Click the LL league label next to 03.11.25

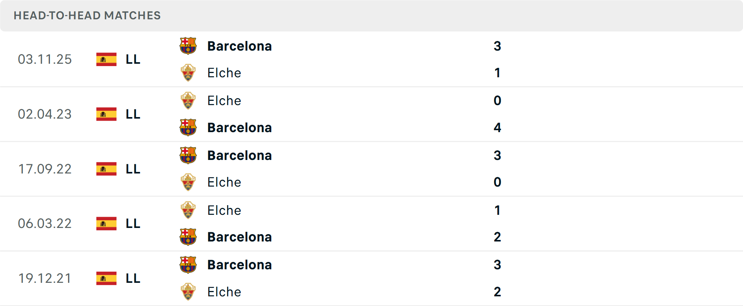[x=132, y=59]
